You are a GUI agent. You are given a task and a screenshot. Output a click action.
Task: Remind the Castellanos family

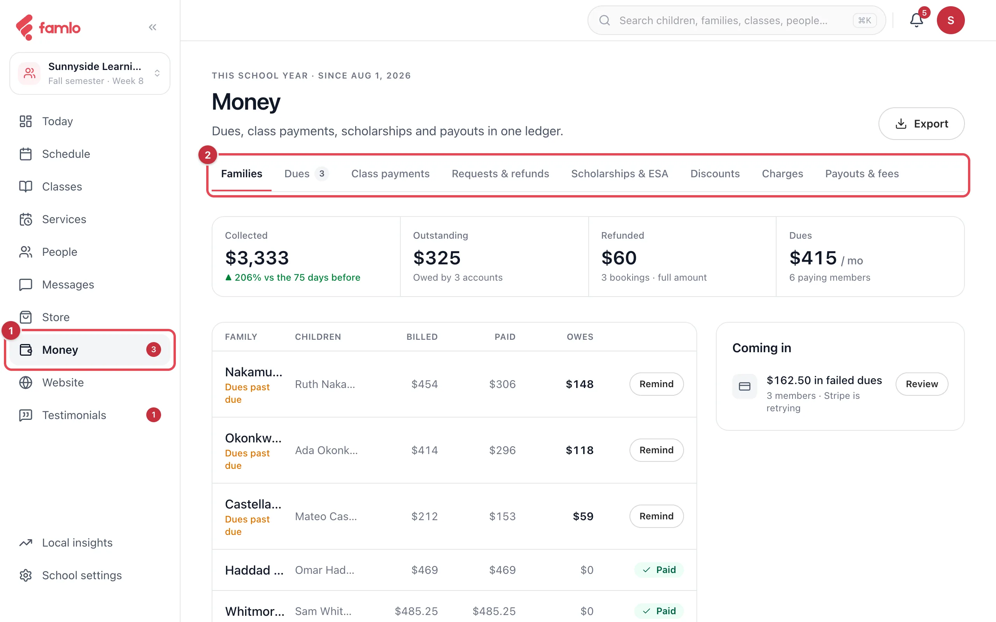(656, 516)
